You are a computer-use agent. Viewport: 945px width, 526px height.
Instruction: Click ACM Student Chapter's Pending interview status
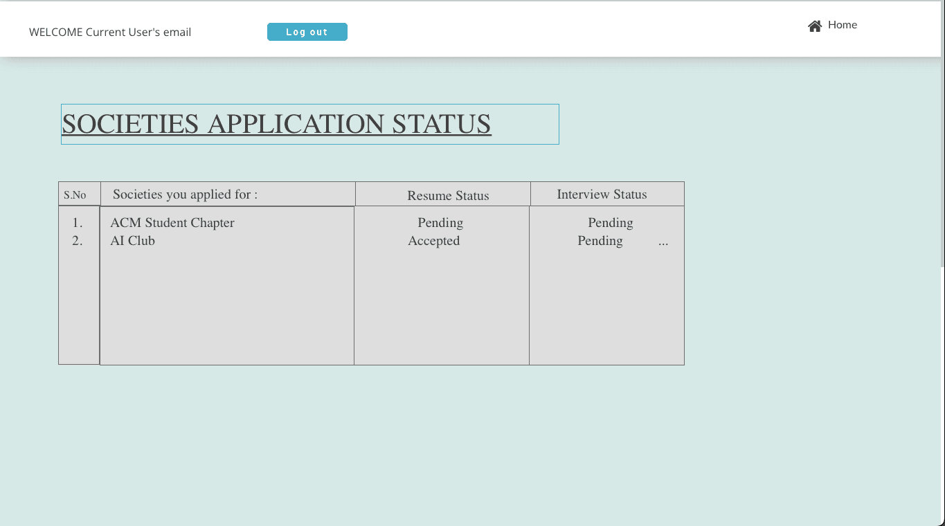coord(611,223)
